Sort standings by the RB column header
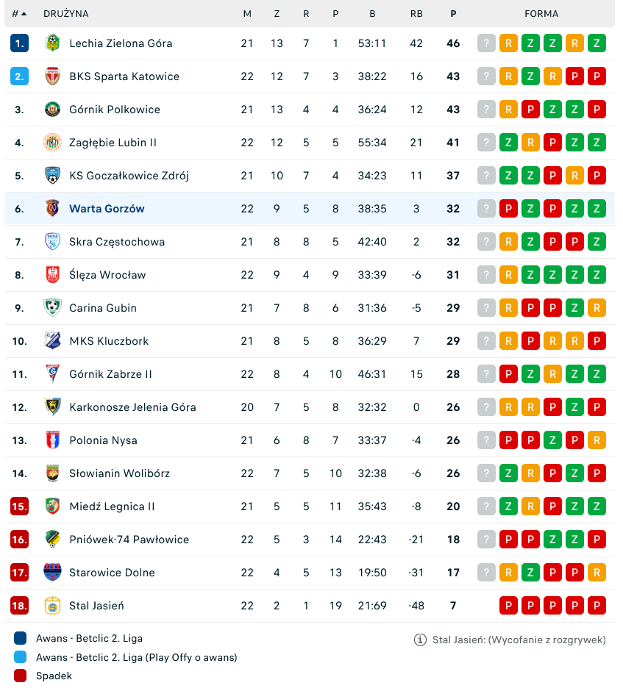The image size is (623, 691). [416, 14]
